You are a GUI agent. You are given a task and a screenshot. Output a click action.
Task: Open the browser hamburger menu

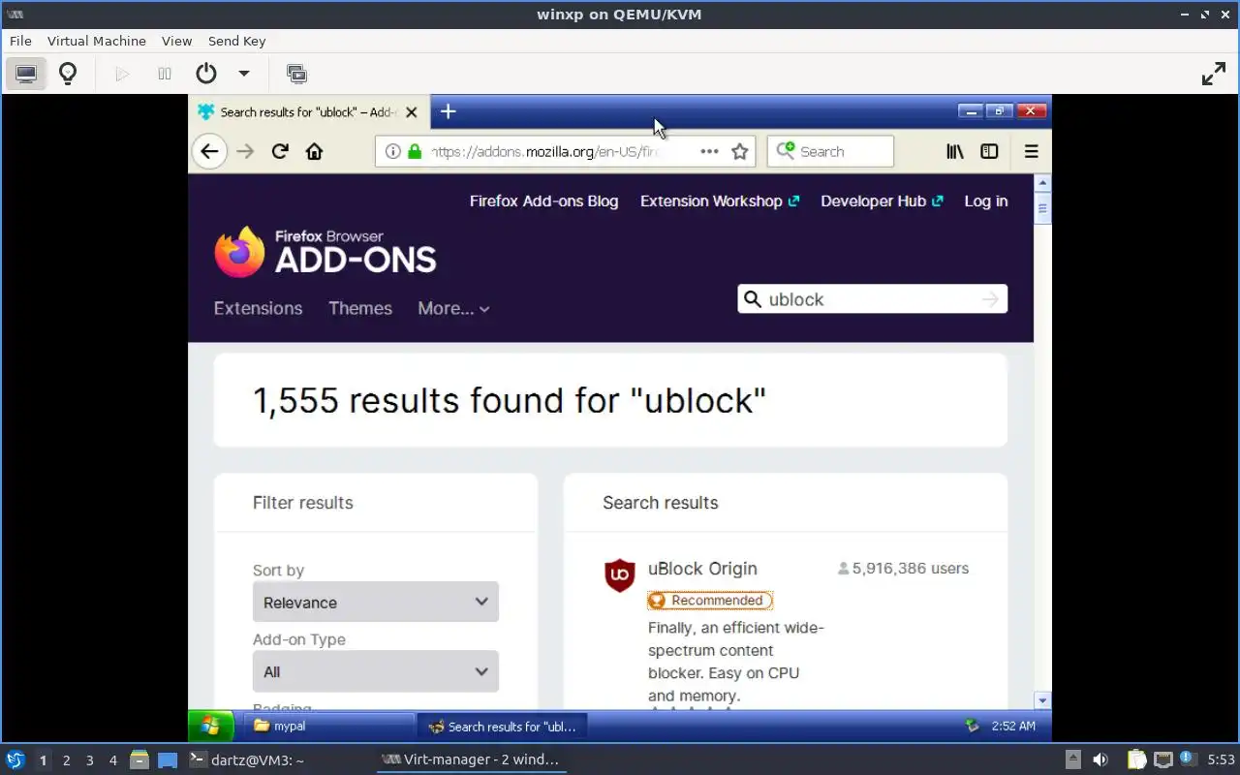(1031, 151)
